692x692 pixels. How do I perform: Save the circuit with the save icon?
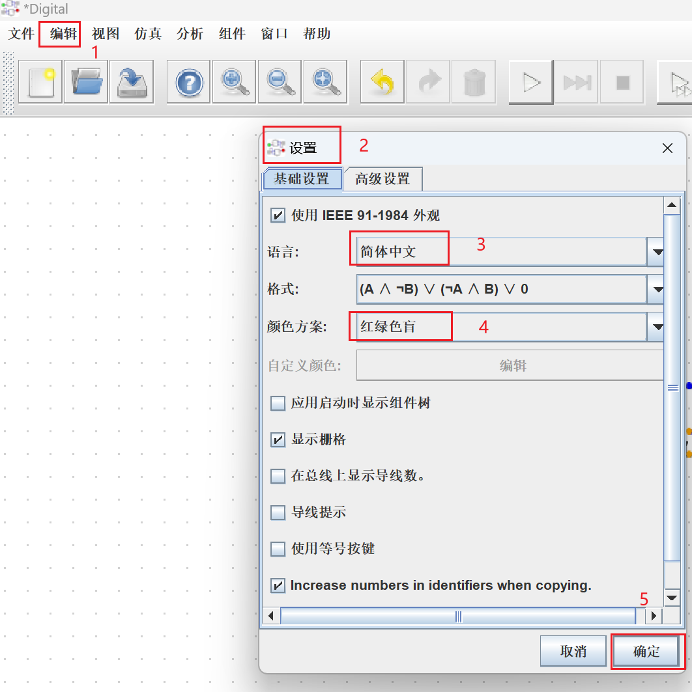(x=132, y=82)
